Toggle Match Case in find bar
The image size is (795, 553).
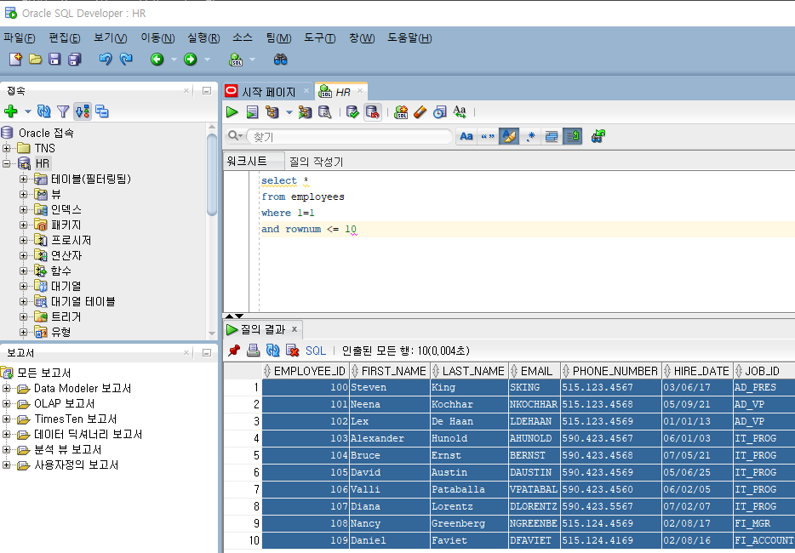coord(466,136)
